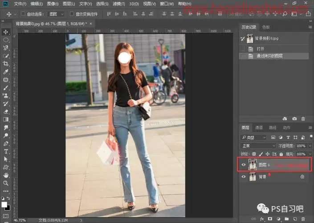Toggle lock image pixels brush icon
Screen dimensions: 314x223
click(261, 154)
